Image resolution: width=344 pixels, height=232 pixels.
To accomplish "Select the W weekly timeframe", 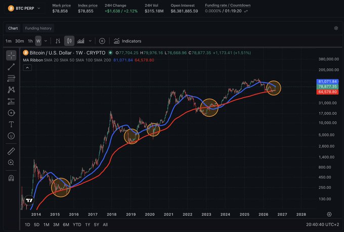I will 38,41.
